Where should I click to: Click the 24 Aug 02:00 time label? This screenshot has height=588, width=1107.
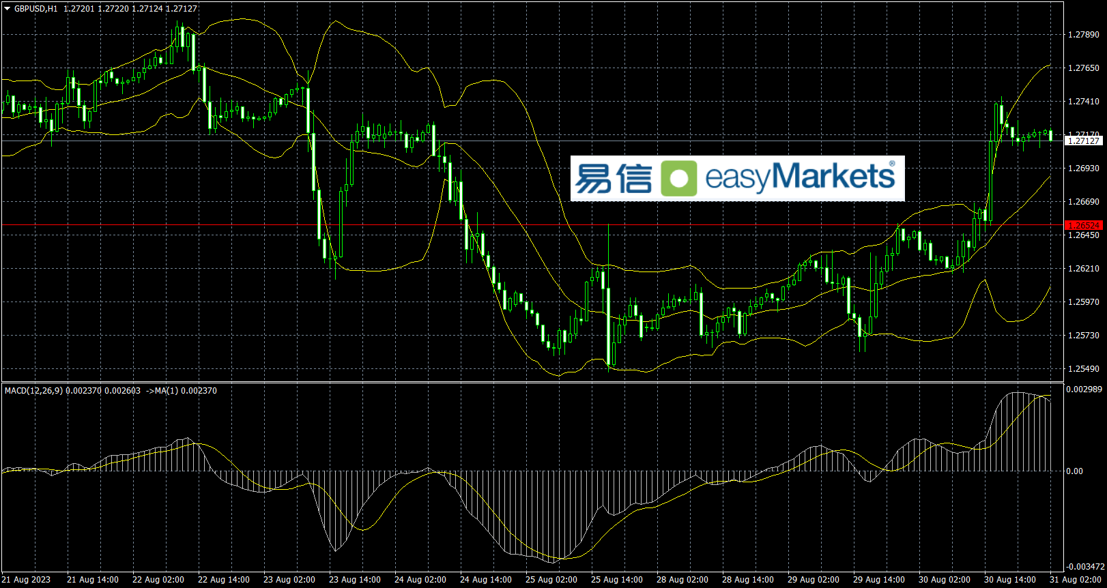point(420,580)
